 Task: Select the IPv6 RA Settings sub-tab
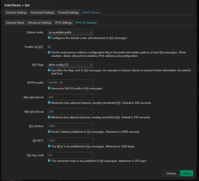tap(86, 23)
